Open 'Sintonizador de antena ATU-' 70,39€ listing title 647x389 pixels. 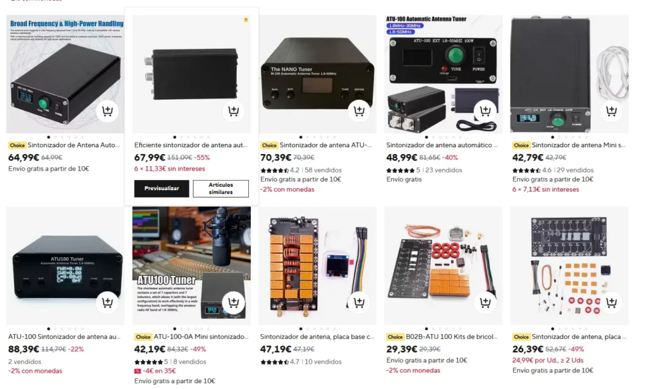click(x=325, y=145)
